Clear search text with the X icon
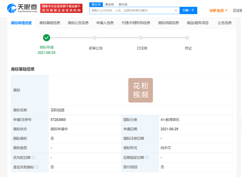Screen dimensions: 242x177 coord(176,11)
